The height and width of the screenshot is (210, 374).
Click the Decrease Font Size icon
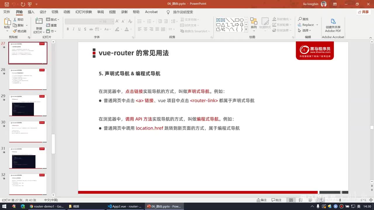[123, 21]
